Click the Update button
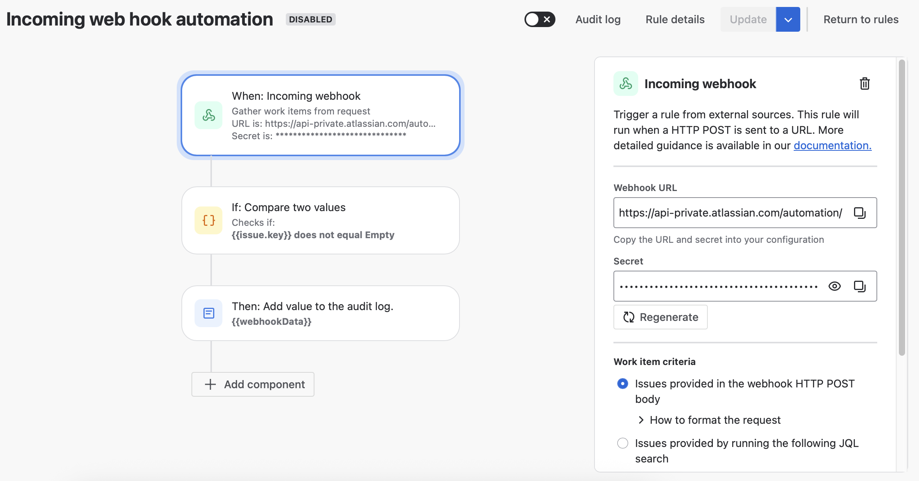This screenshot has width=919, height=481. [748, 19]
